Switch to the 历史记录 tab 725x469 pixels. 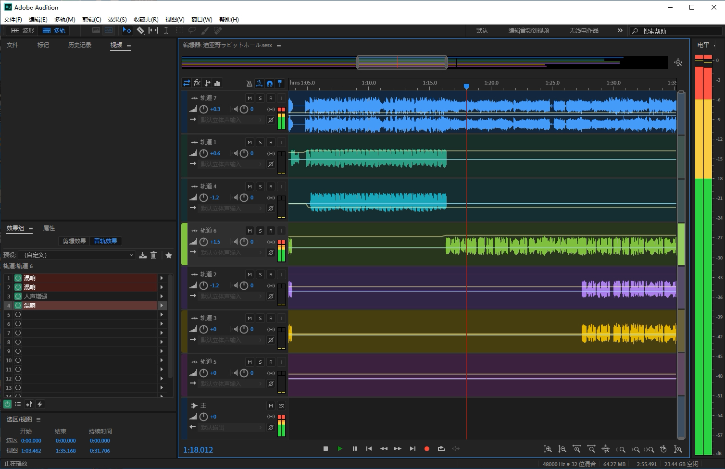(80, 45)
